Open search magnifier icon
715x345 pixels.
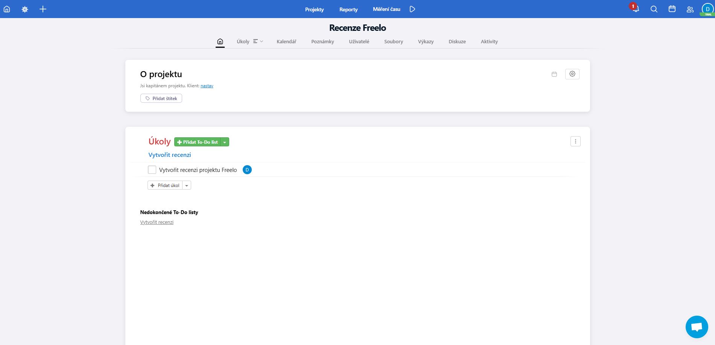click(x=654, y=9)
